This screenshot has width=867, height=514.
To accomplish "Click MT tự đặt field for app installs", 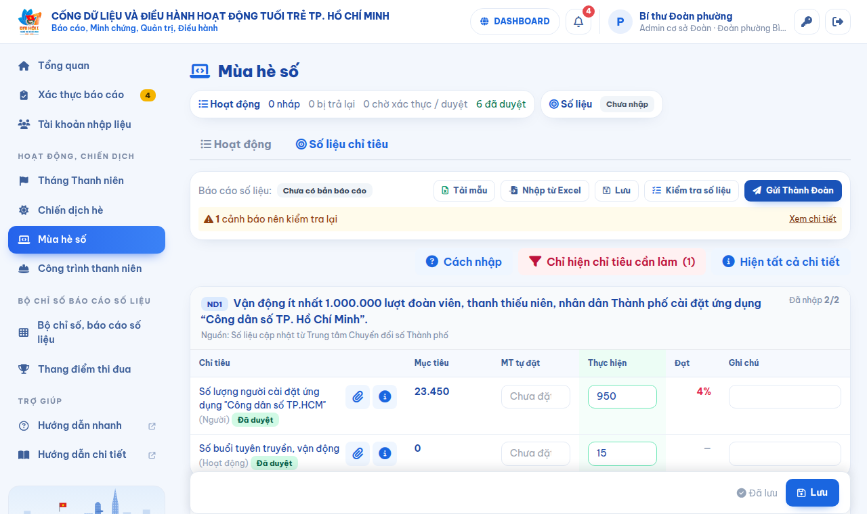I will click(x=536, y=396).
